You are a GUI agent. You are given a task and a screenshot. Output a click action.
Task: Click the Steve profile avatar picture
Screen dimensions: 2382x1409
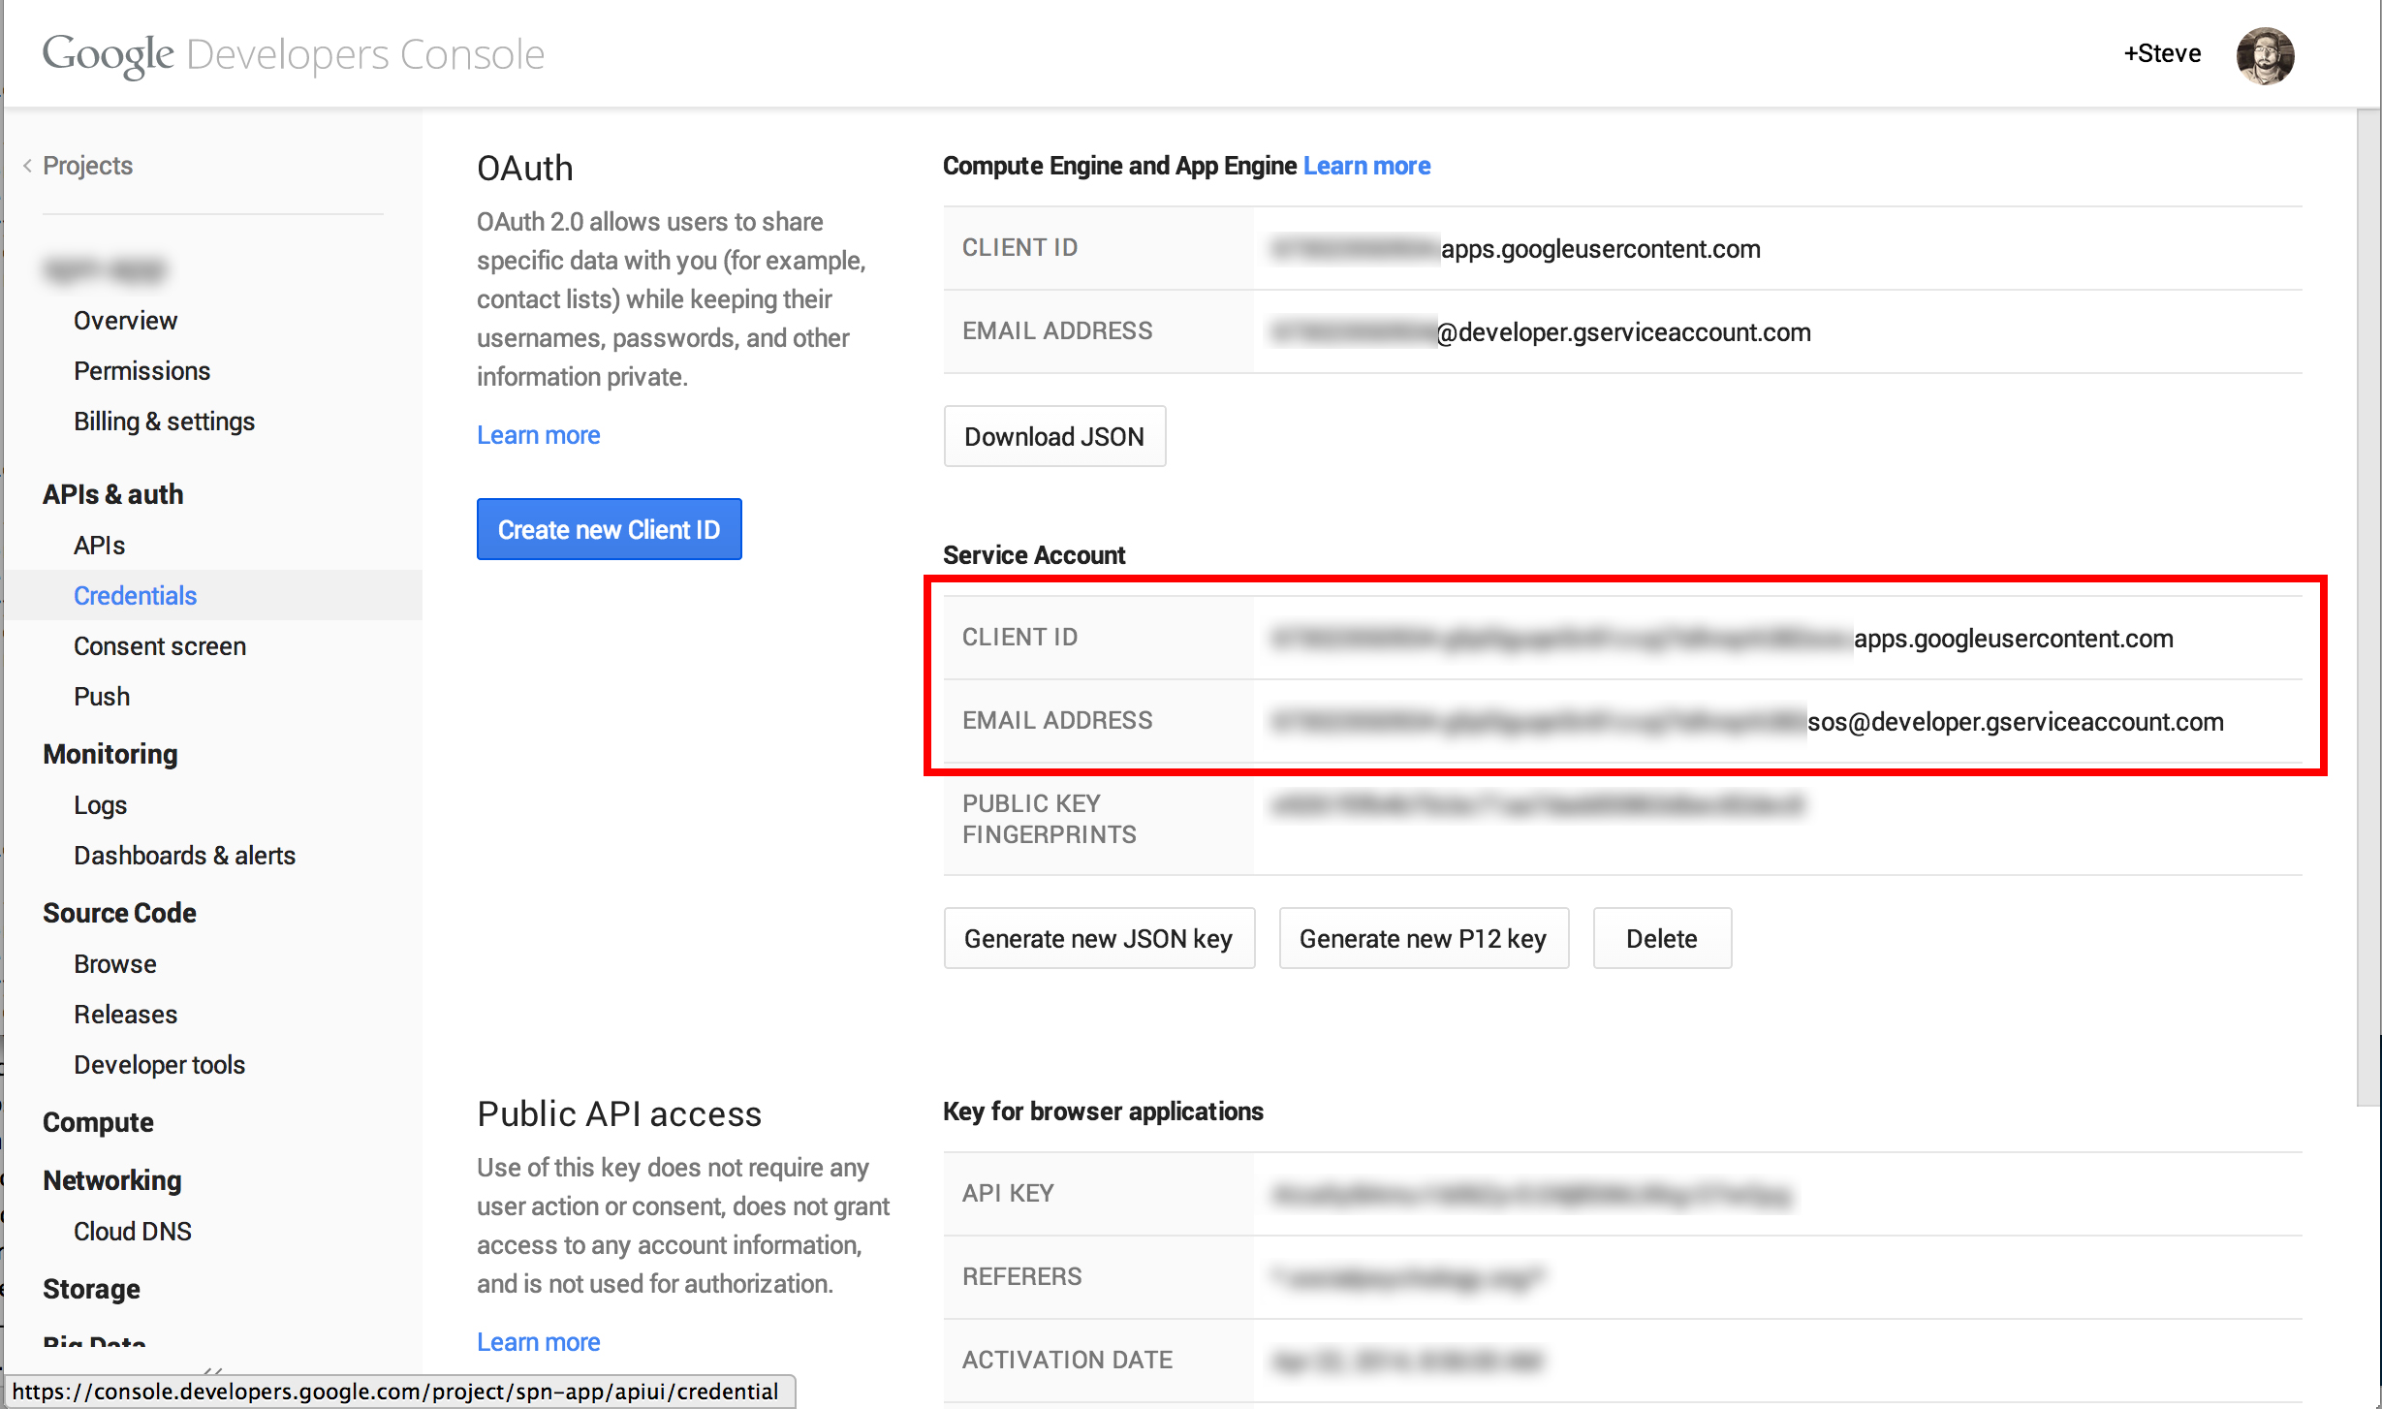coord(2264,55)
